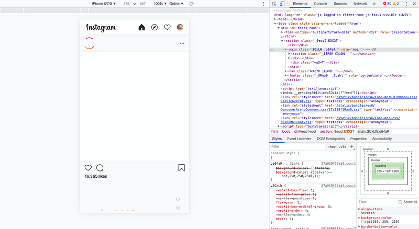The height and width of the screenshot is (229, 419).
Task: Activate the inspect element picker icon
Action: click(x=274, y=4)
